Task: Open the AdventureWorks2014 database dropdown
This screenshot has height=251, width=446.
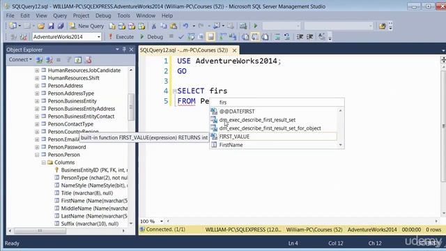Action: click(x=99, y=37)
